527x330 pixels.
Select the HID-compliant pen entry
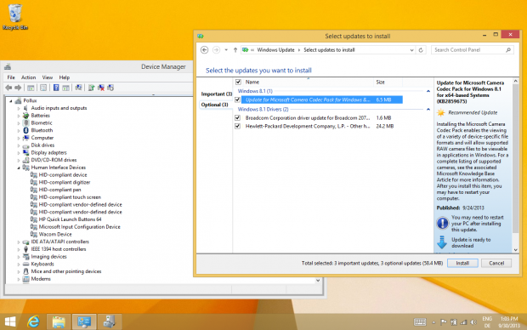pyautogui.click(x=59, y=190)
